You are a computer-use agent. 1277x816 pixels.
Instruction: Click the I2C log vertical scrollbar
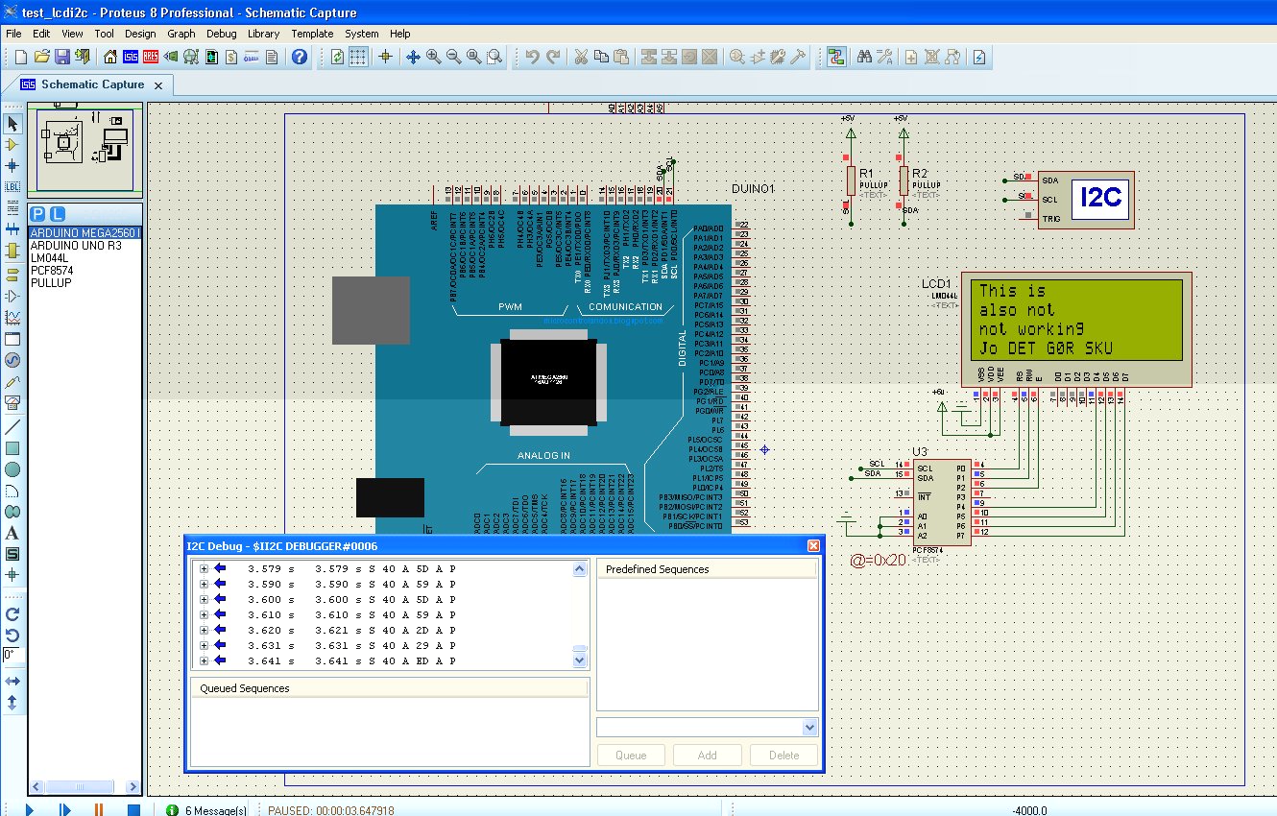pos(579,614)
